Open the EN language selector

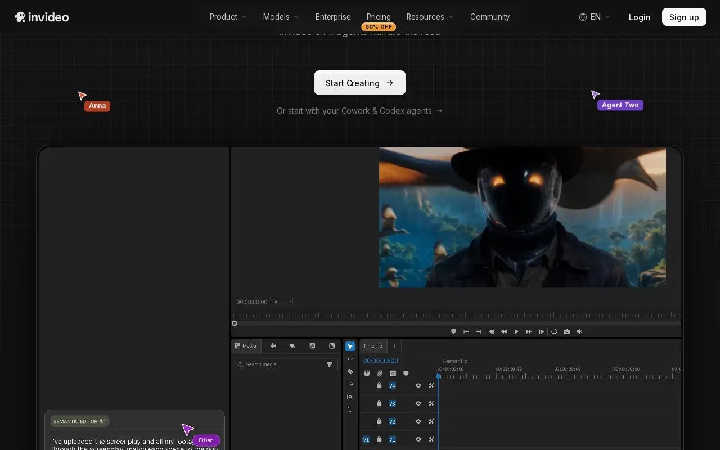pos(595,17)
